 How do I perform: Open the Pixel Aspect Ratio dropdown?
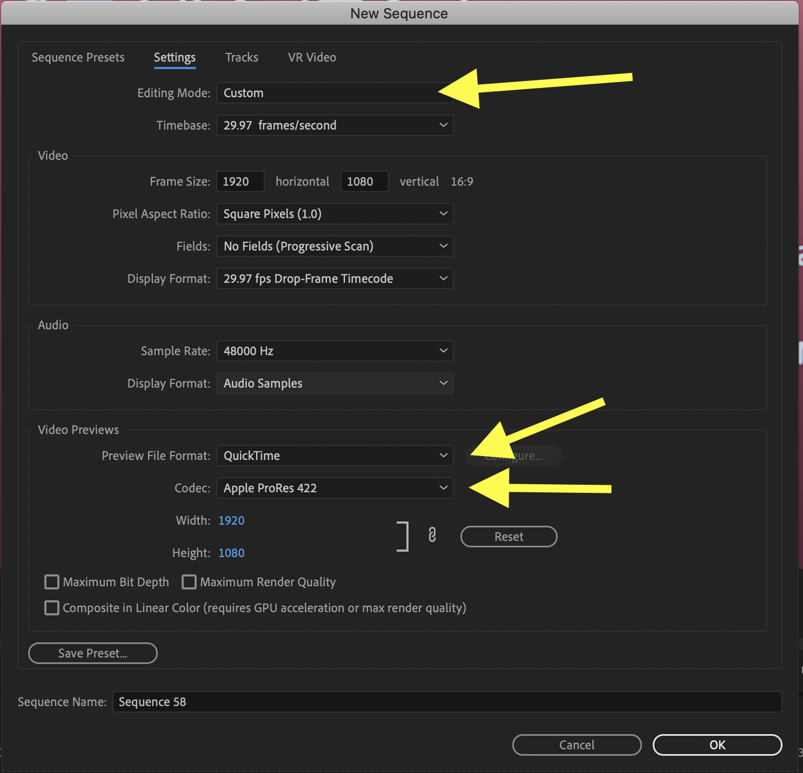point(334,214)
